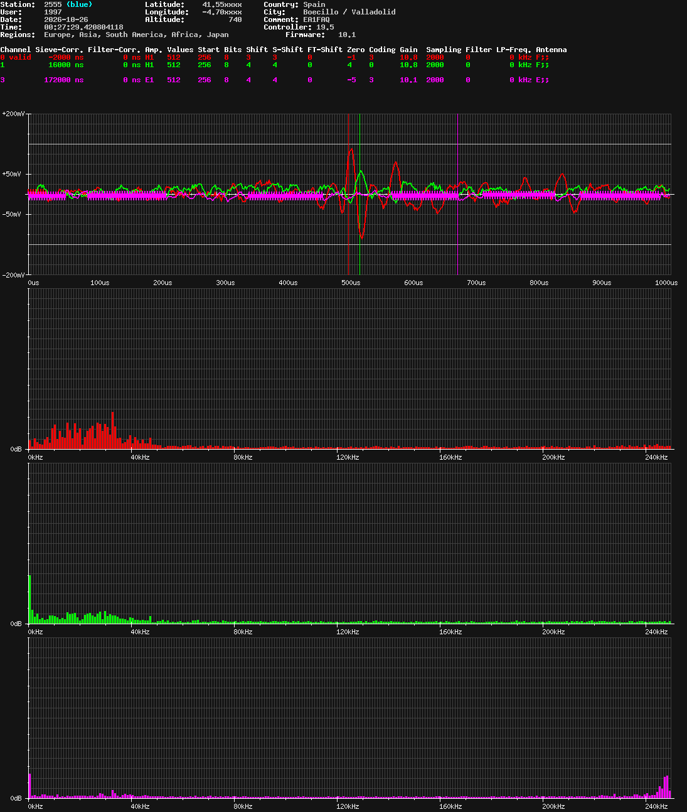Click the S-Shift column header
Image resolution: width=687 pixels, height=812 pixels.
[x=287, y=50]
